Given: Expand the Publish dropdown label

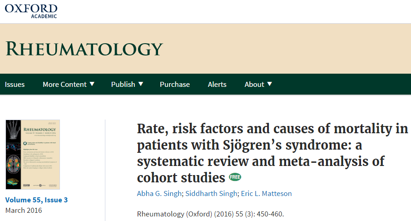Looking at the screenshot, I should click(123, 84).
